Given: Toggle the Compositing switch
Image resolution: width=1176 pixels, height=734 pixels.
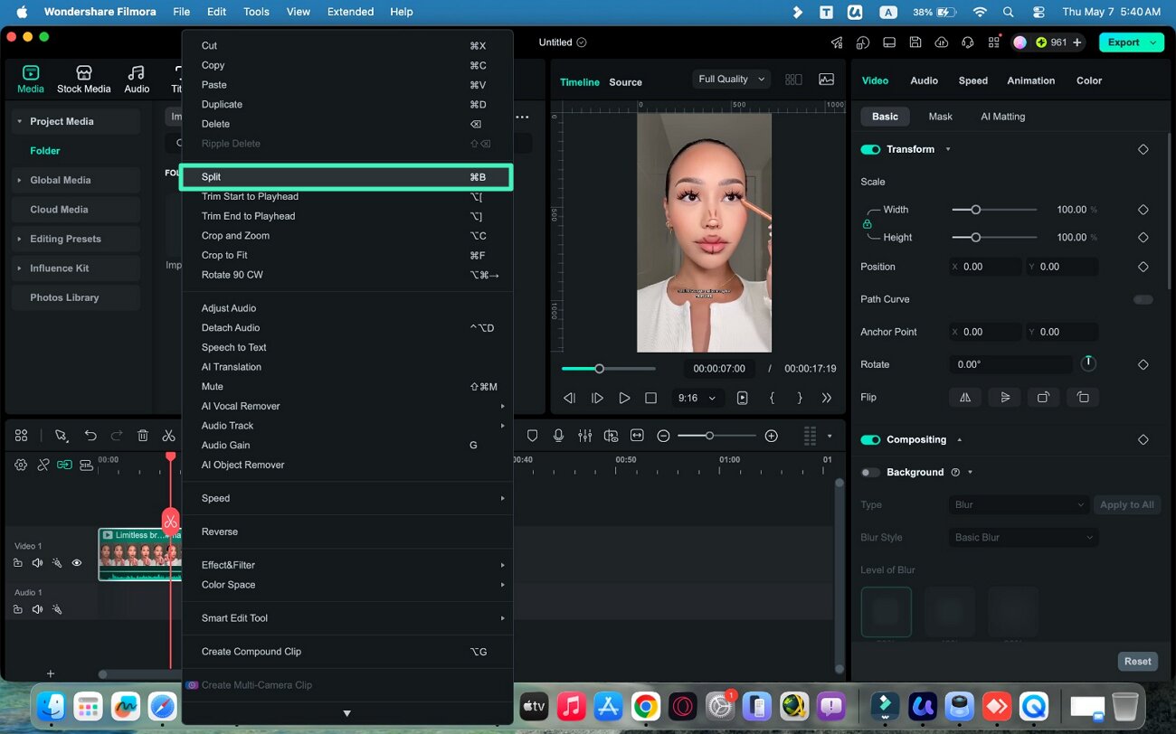Looking at the screenshot, I should 870,439.
